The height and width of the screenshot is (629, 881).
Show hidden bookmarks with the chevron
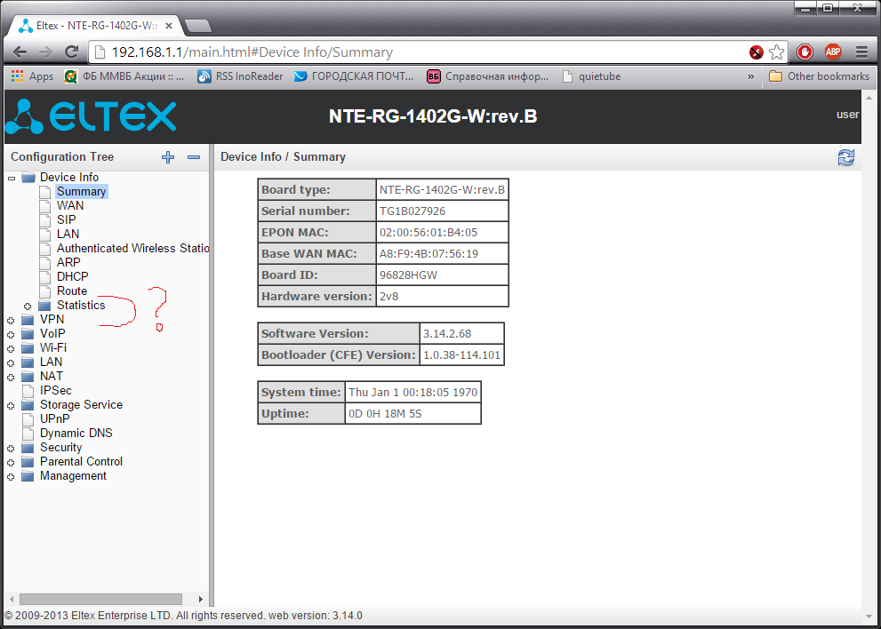[x=750, y=76]
